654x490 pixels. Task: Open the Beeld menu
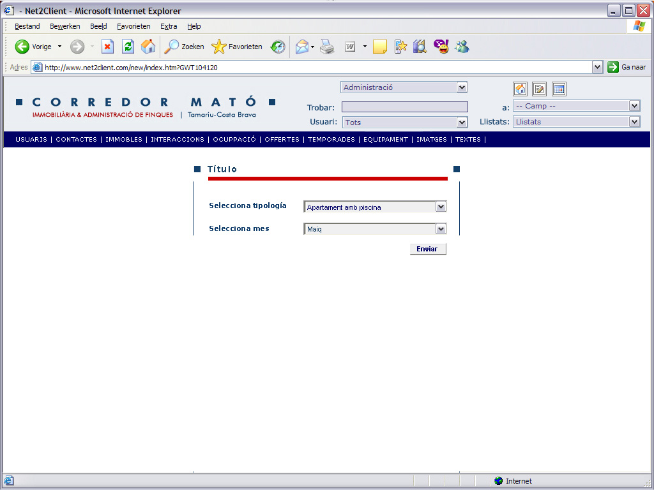pos(98,26)
